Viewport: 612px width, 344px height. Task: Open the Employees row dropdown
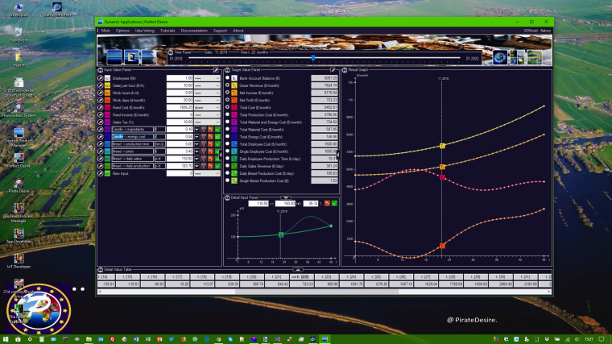coord(207,78)
